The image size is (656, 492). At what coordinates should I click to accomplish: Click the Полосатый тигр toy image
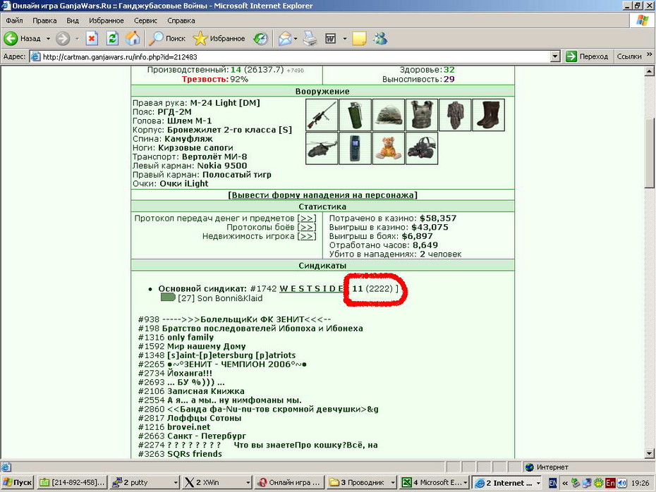coord(389,149)
